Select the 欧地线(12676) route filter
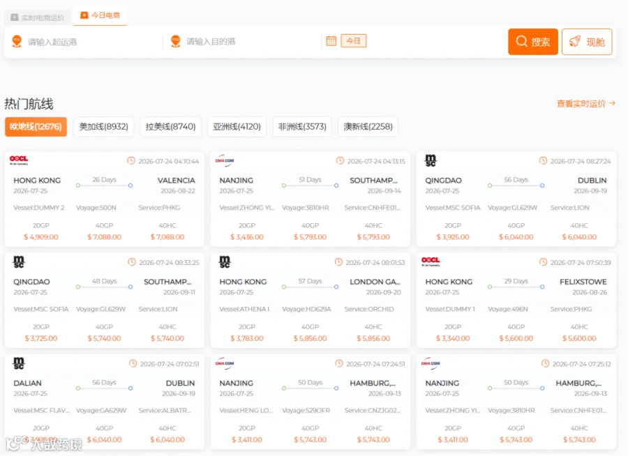Viewport: 628px width, 456px height. (36, 126)
